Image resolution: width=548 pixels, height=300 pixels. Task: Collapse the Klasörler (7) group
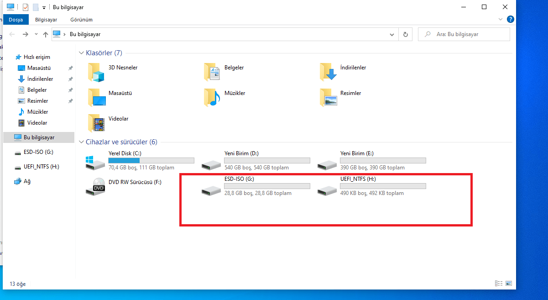(82, 53)
